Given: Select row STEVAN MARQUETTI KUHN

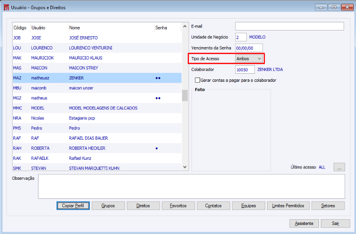Looking at the screenshot, I should pos(97,168).
